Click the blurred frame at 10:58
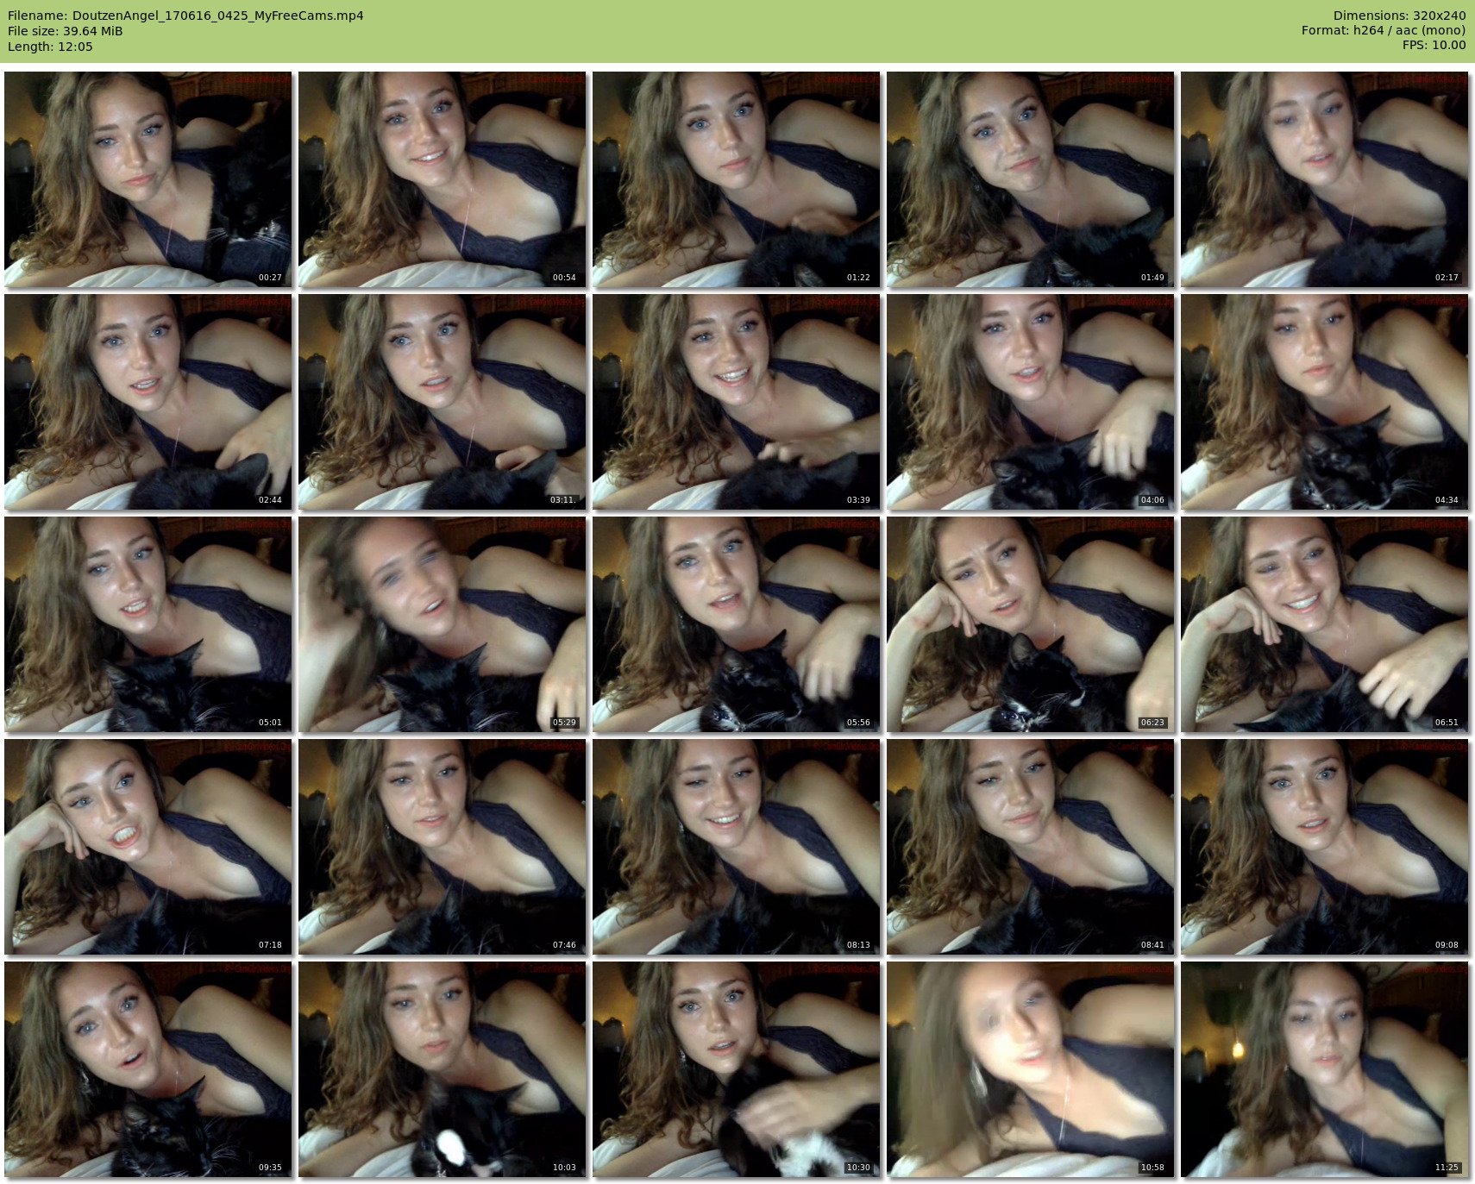The image size is (1475, 1184). coord(1031,1069)
